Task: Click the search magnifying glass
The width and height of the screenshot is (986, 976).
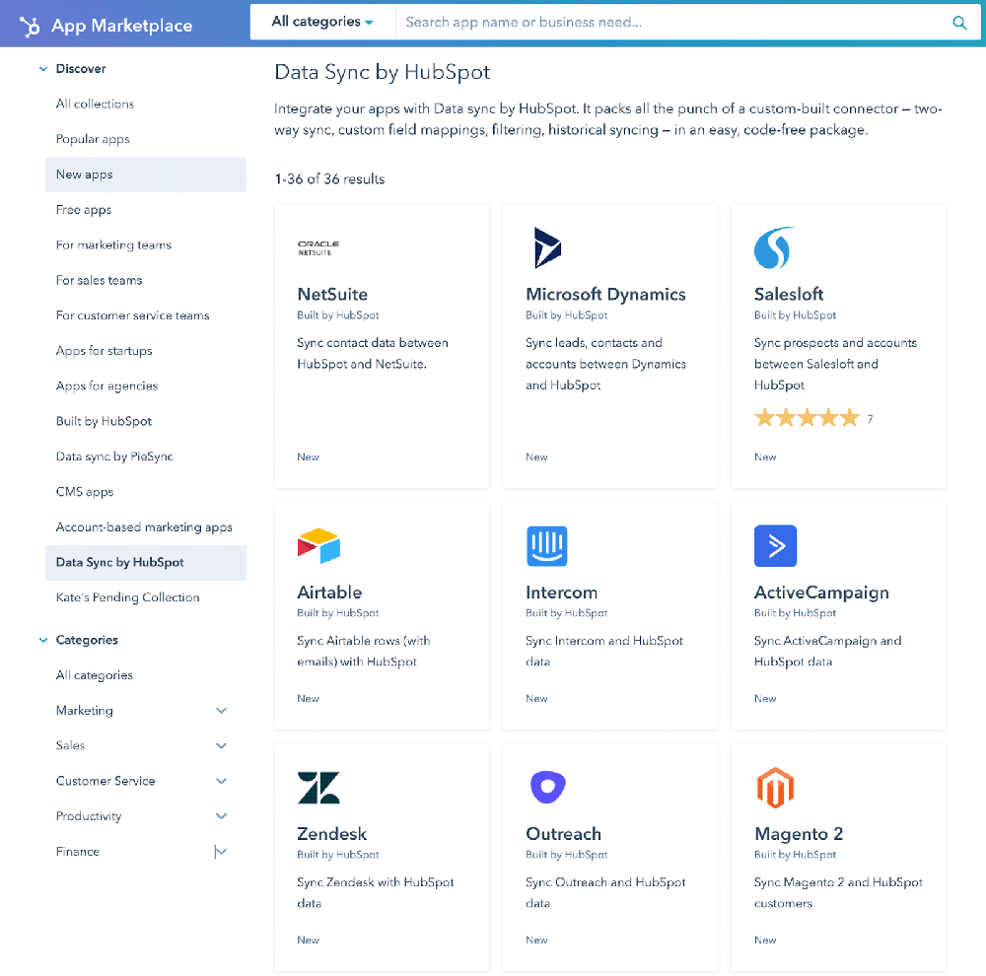Action: click(958, 22)
